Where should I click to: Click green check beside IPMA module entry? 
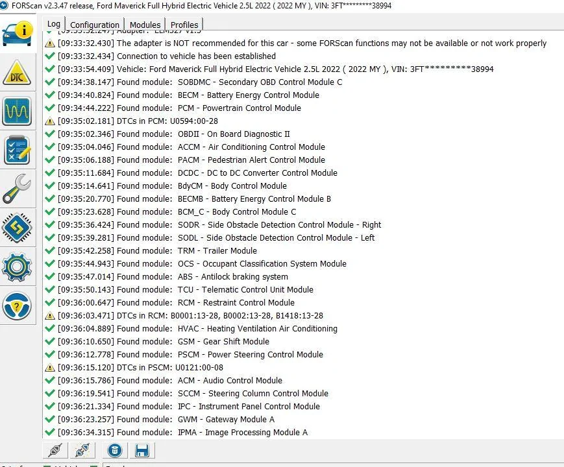pos(49,432)
